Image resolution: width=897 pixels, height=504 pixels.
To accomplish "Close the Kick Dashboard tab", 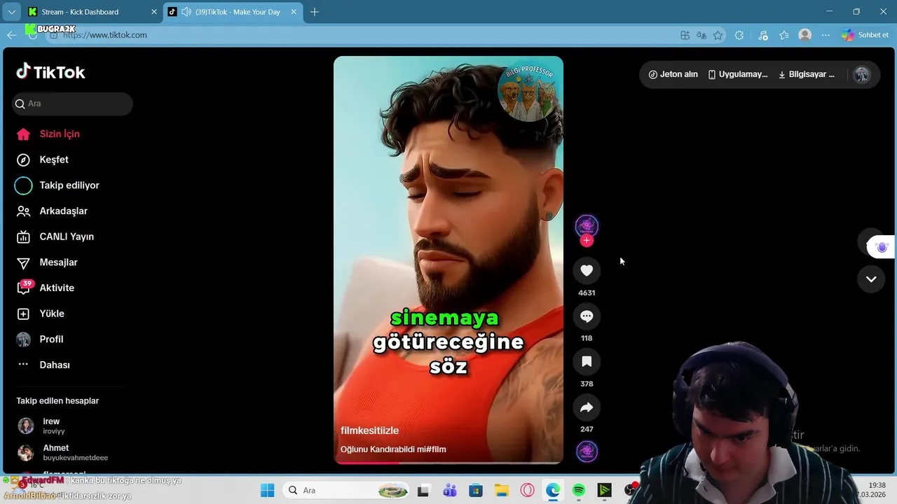I will coord(154,12).
